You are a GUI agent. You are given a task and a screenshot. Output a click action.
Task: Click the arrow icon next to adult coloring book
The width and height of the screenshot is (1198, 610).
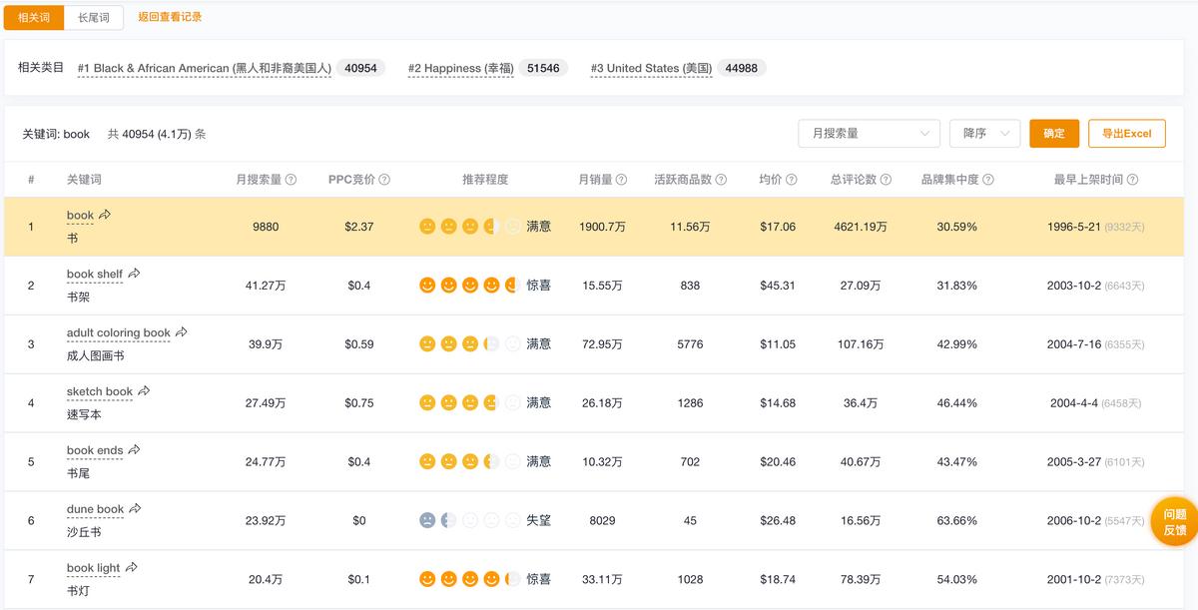(x=182, y=331)
